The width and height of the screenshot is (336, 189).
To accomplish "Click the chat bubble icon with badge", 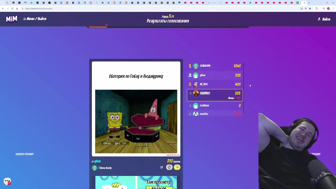I will tap(7, 181).
